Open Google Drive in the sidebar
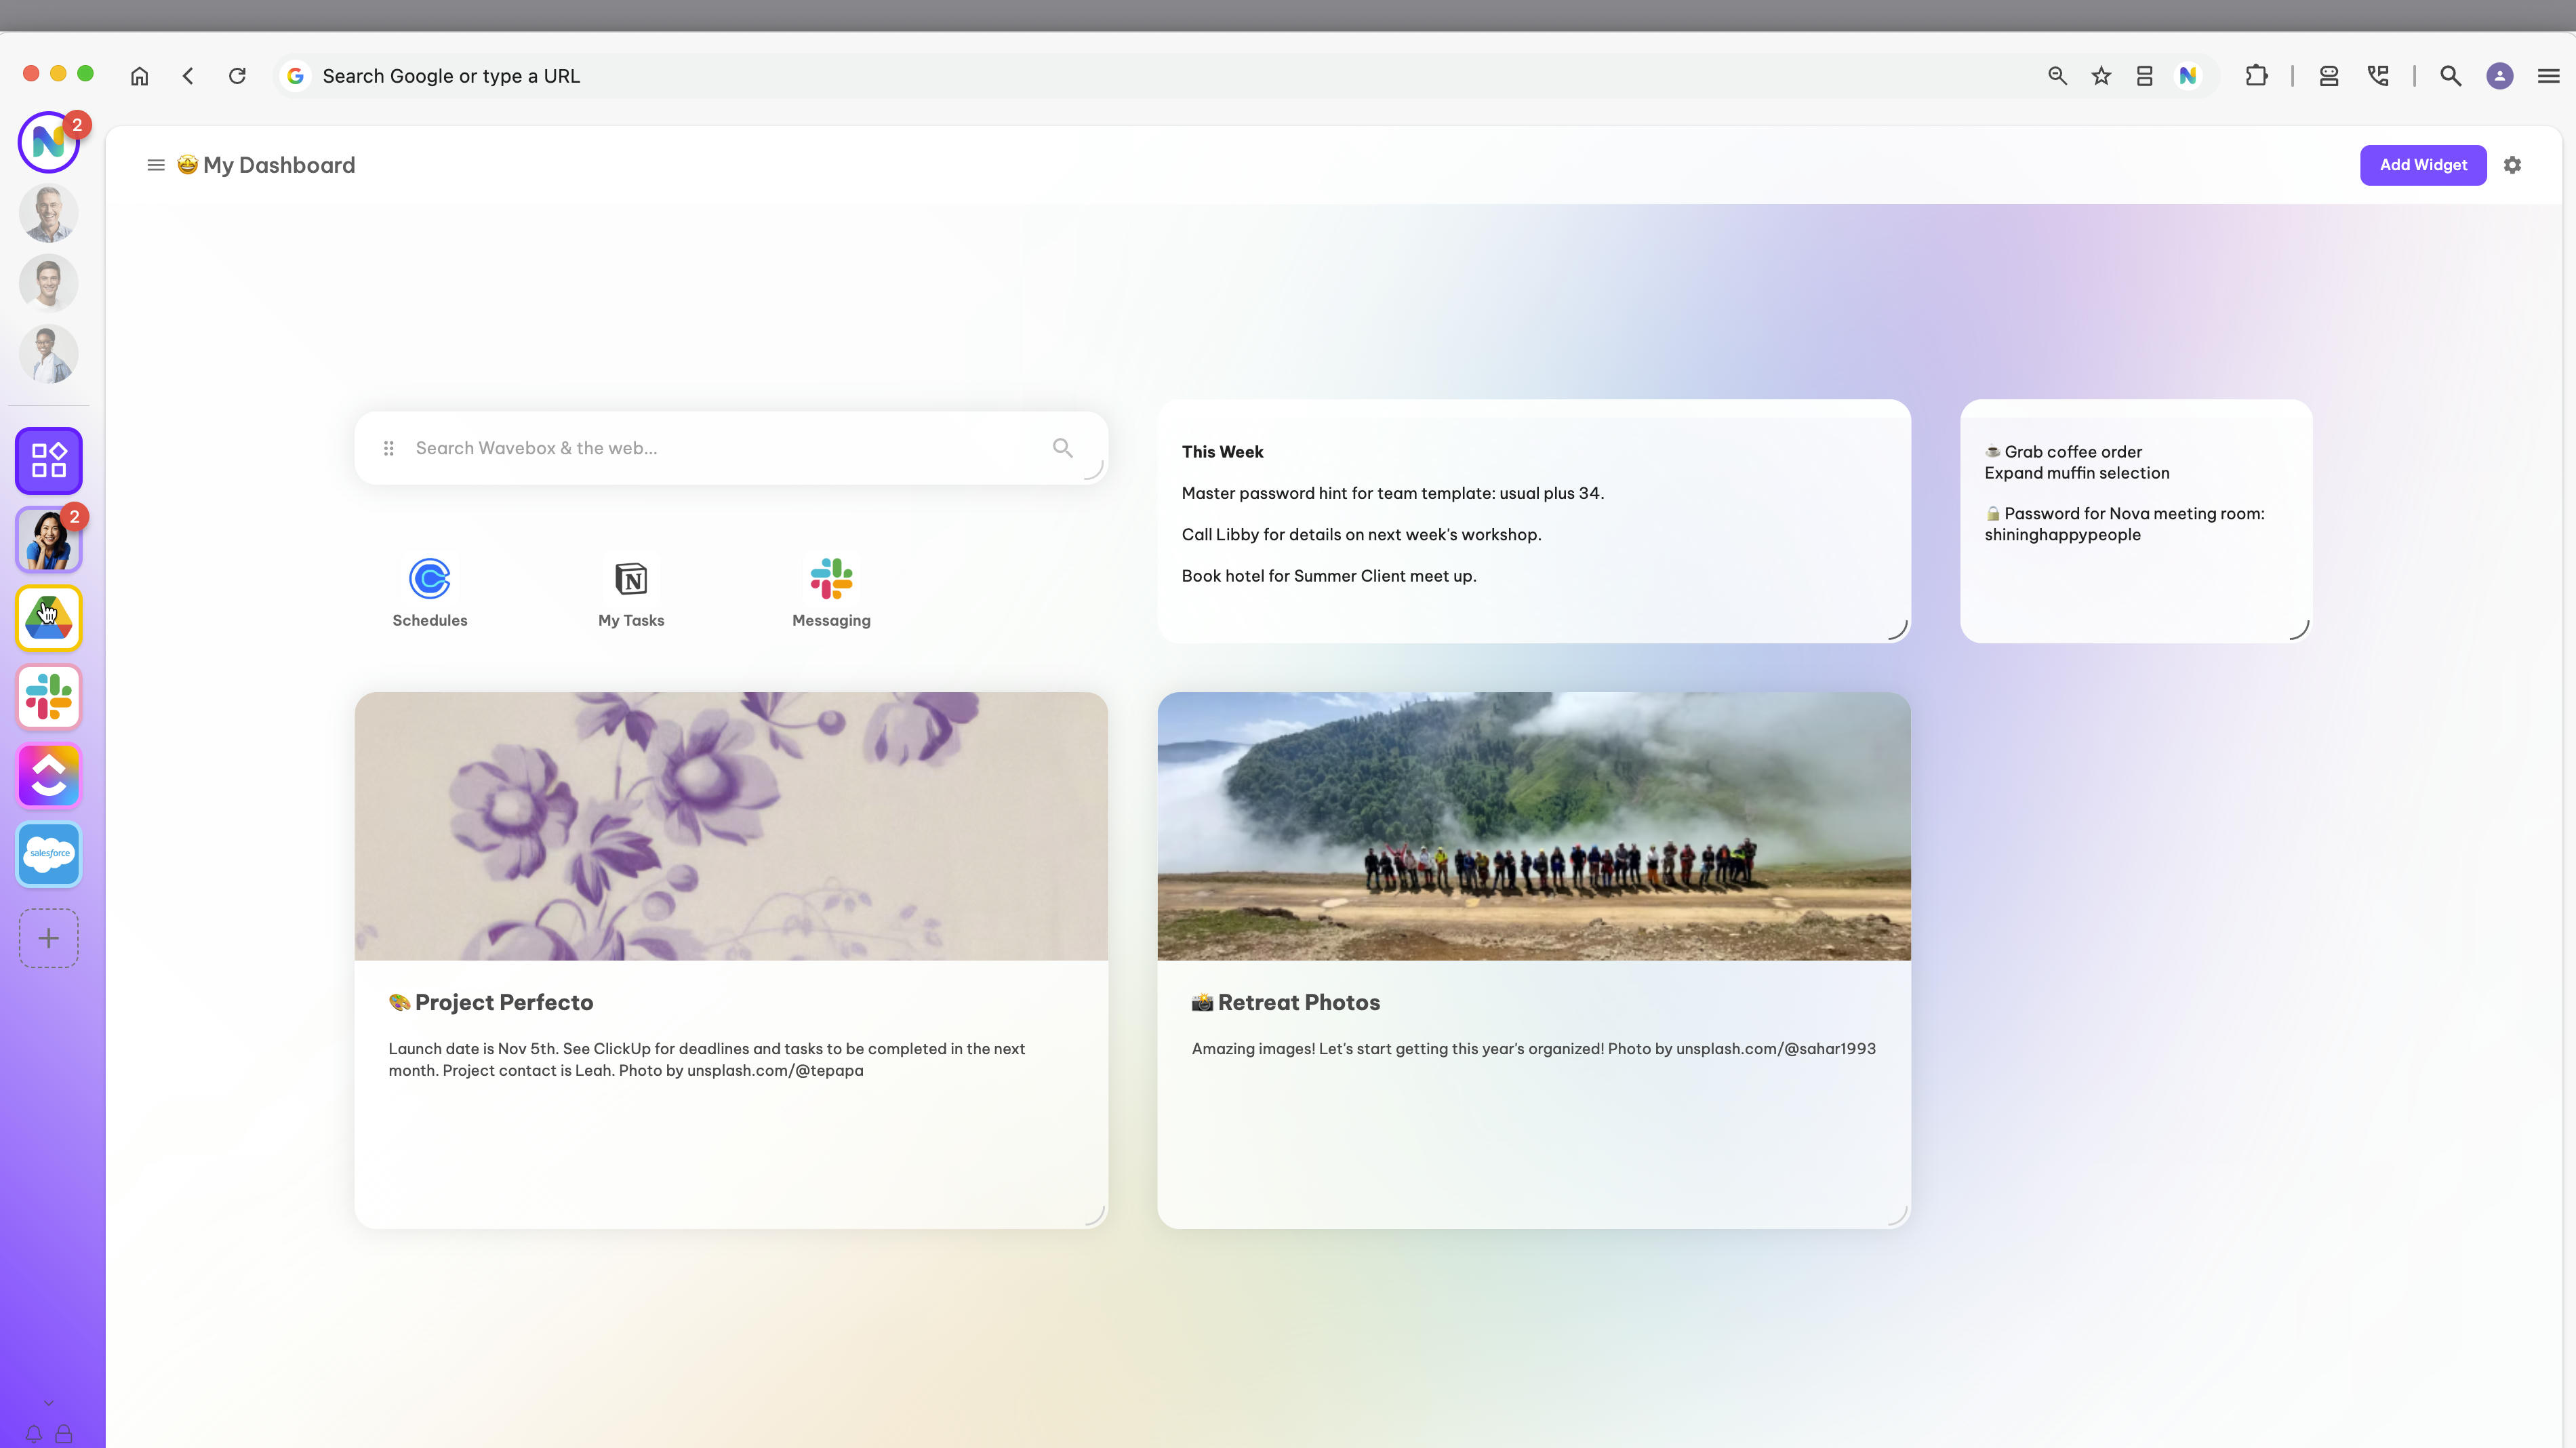Viewport: 2576px width, 1448px height. (x=49, y=618)
